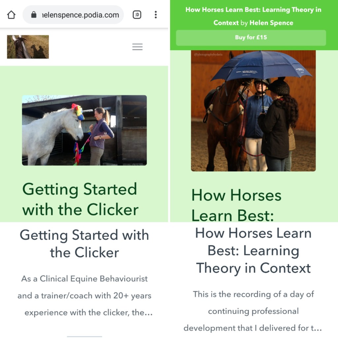Tap the browser home icon
The height and width of the screenshot is (338, 338).
click(11, 15)
